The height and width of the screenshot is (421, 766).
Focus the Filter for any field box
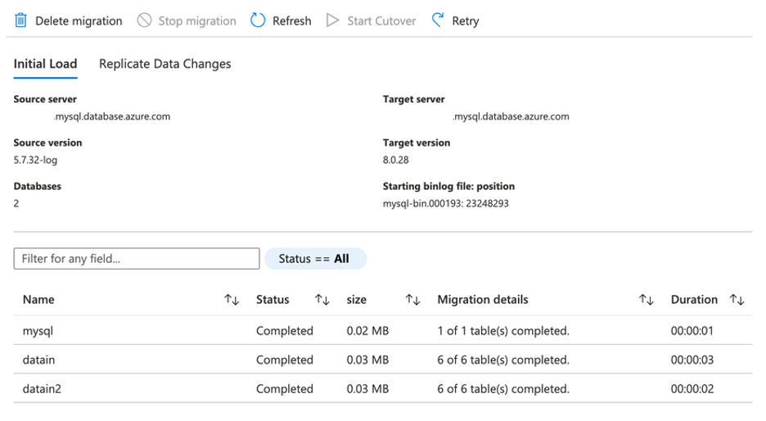[x=137, y=259]
